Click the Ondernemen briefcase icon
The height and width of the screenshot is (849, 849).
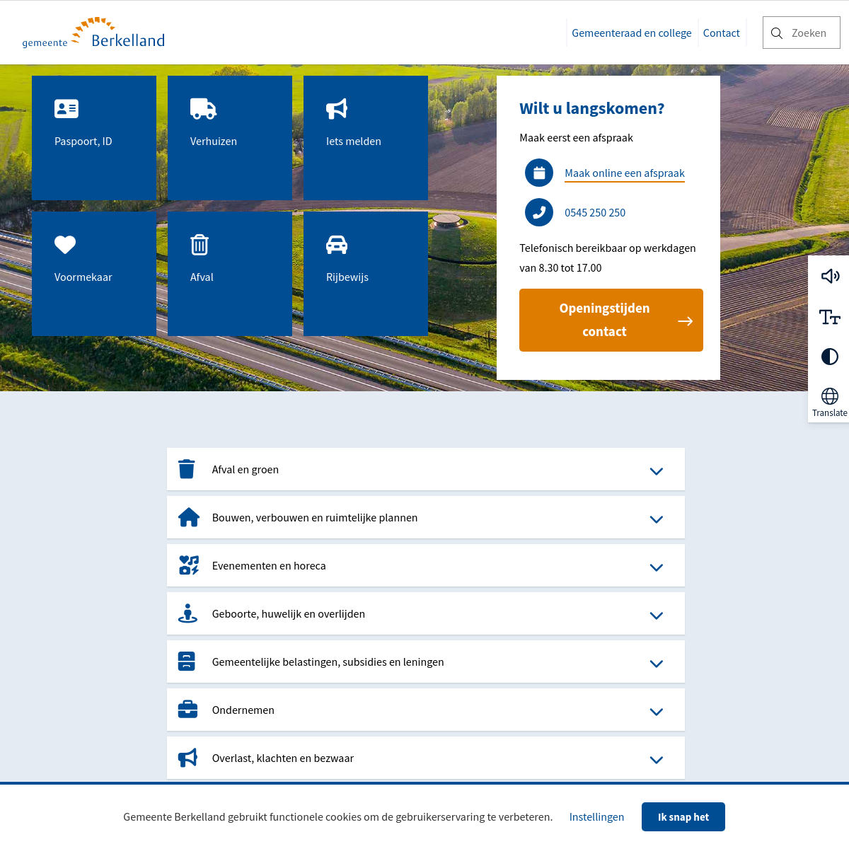click(187, 709)
